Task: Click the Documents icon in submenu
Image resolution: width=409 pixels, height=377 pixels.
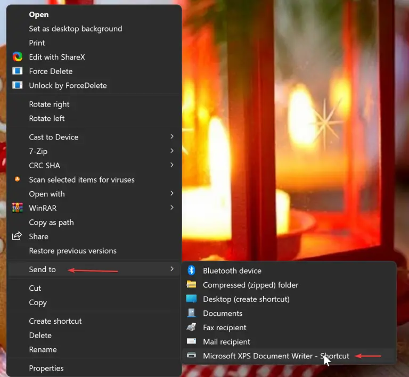Action: tap(192, 313)
